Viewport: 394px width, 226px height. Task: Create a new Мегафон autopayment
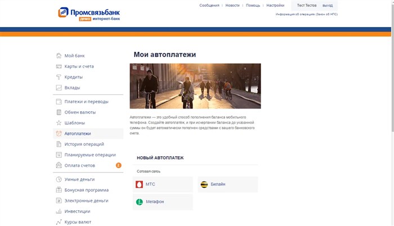pyautogui.click(x=163, y=202)
